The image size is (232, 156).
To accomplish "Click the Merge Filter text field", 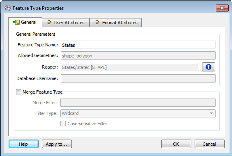I will click(138, 103).
